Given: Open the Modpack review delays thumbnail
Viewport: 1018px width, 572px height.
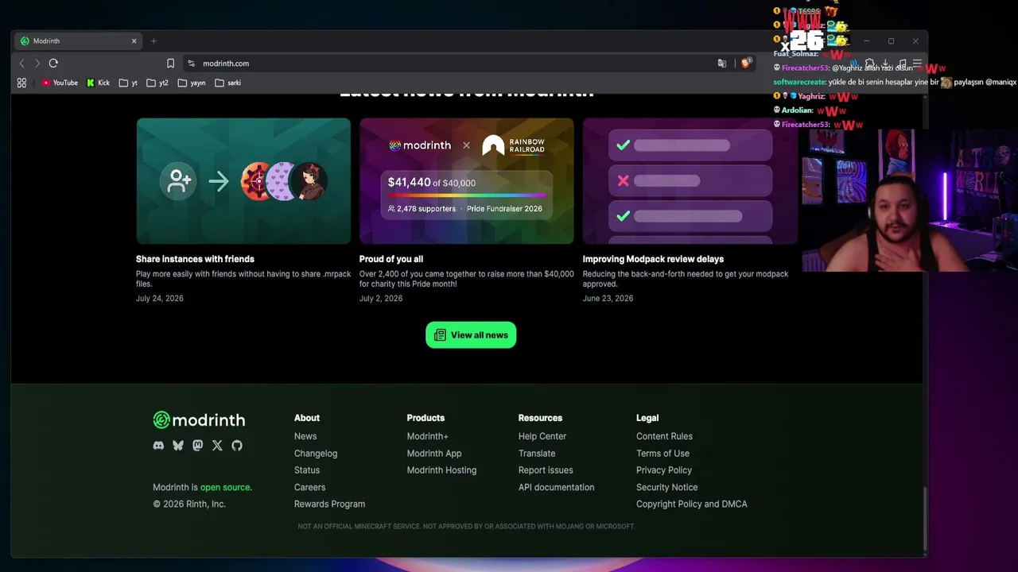Looking at the screenshot, I should click(x=690, y=181).
